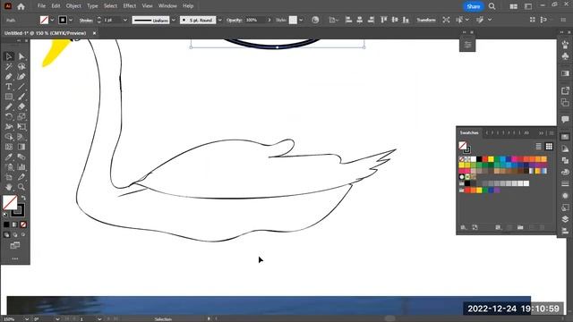The image size is (573, 322).
Task: Bring the Fill box to front in toolbox
Action: pos(10,202)
